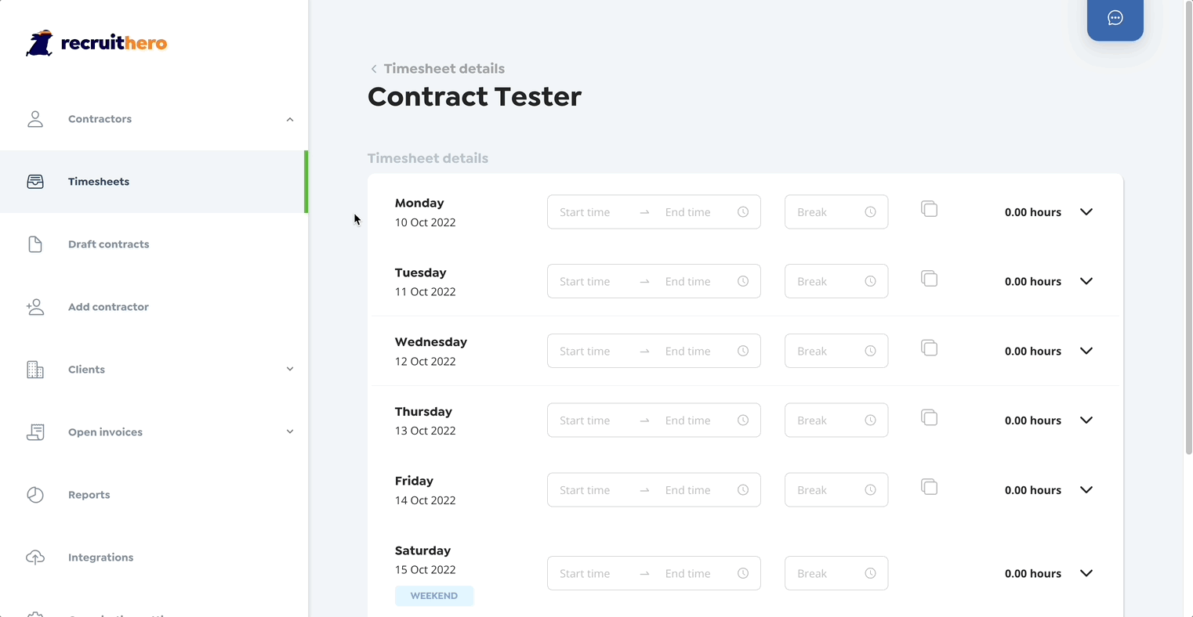1193x617 pixels.
Task: Click the recruithero logo
Action: pos(96,43)
